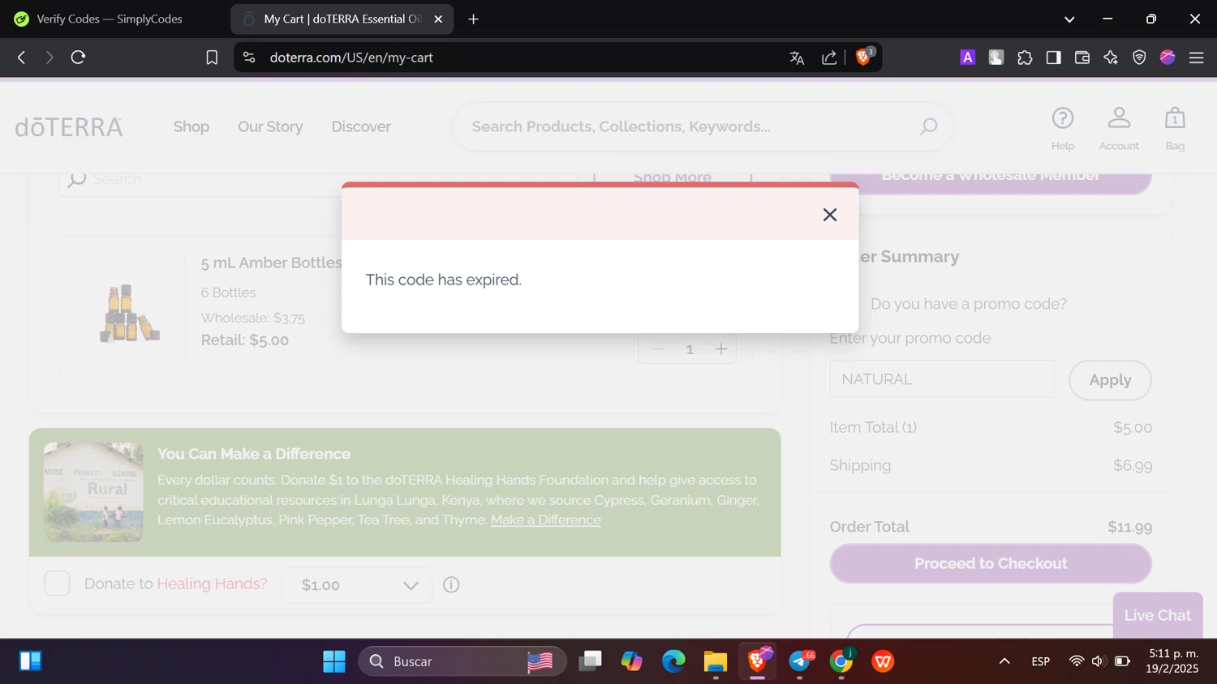Click the doTERRA logo
1217x684 pixels.
point(69,127)
